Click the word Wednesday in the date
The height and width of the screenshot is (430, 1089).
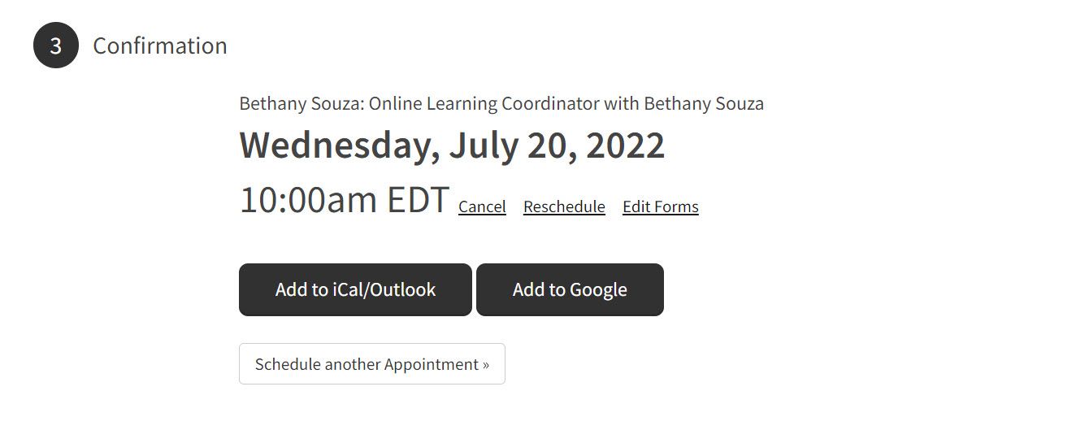(339, 146)
